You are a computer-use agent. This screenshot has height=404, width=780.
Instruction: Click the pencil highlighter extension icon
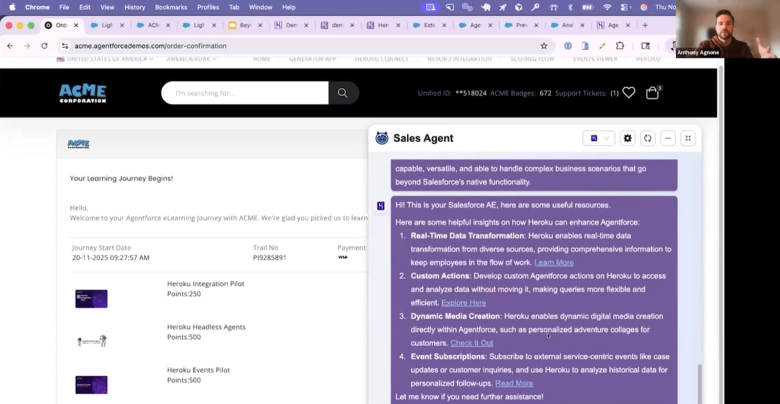click(603, 46)
